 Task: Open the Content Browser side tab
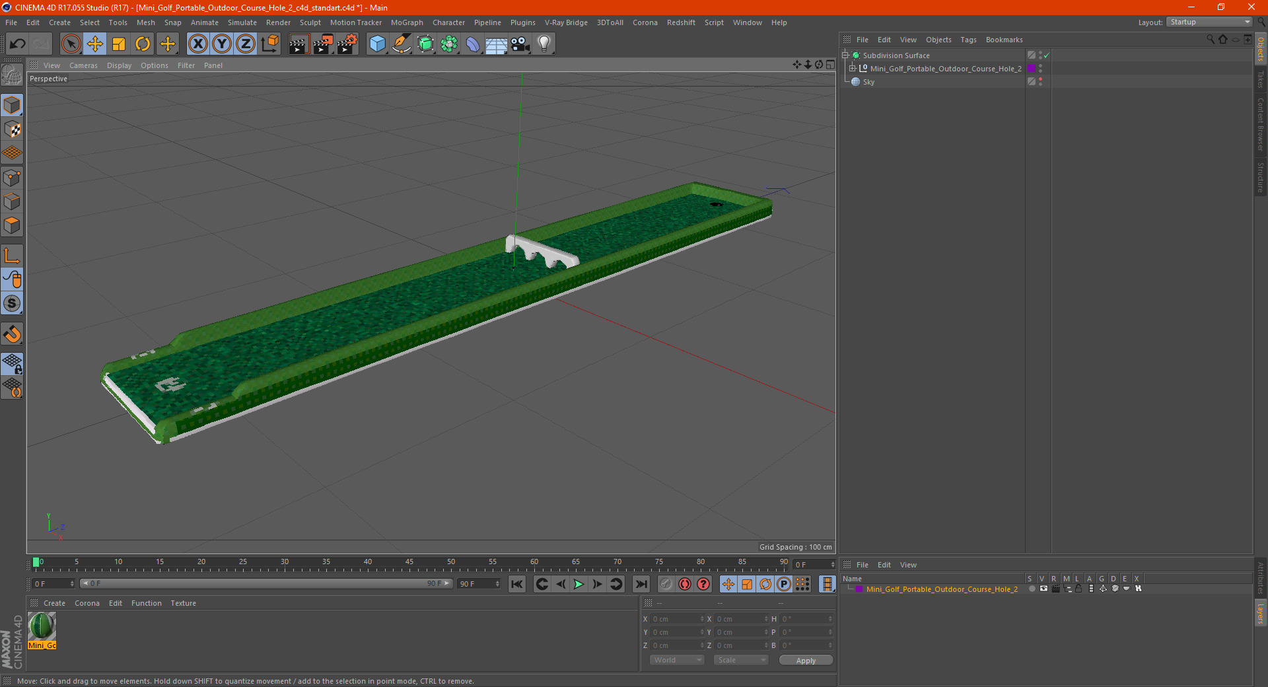tap(1260, 125)
